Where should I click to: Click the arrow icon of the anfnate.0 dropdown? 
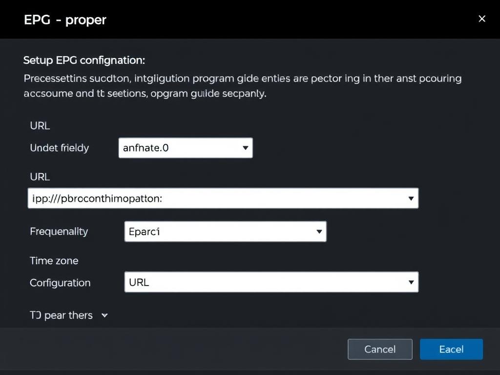246,148
